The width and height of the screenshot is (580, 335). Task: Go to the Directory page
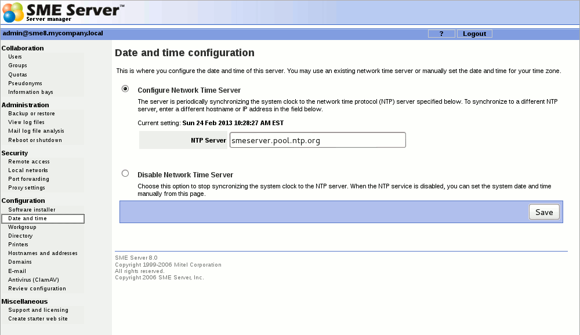pos(20,236)
